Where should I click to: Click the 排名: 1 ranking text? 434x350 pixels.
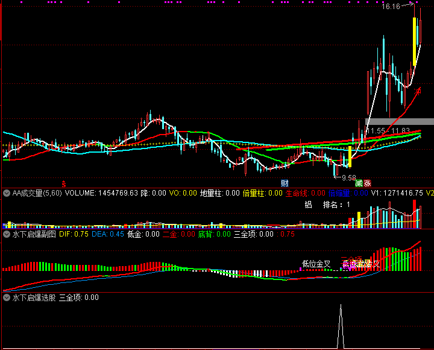click(x=336, y=205)
